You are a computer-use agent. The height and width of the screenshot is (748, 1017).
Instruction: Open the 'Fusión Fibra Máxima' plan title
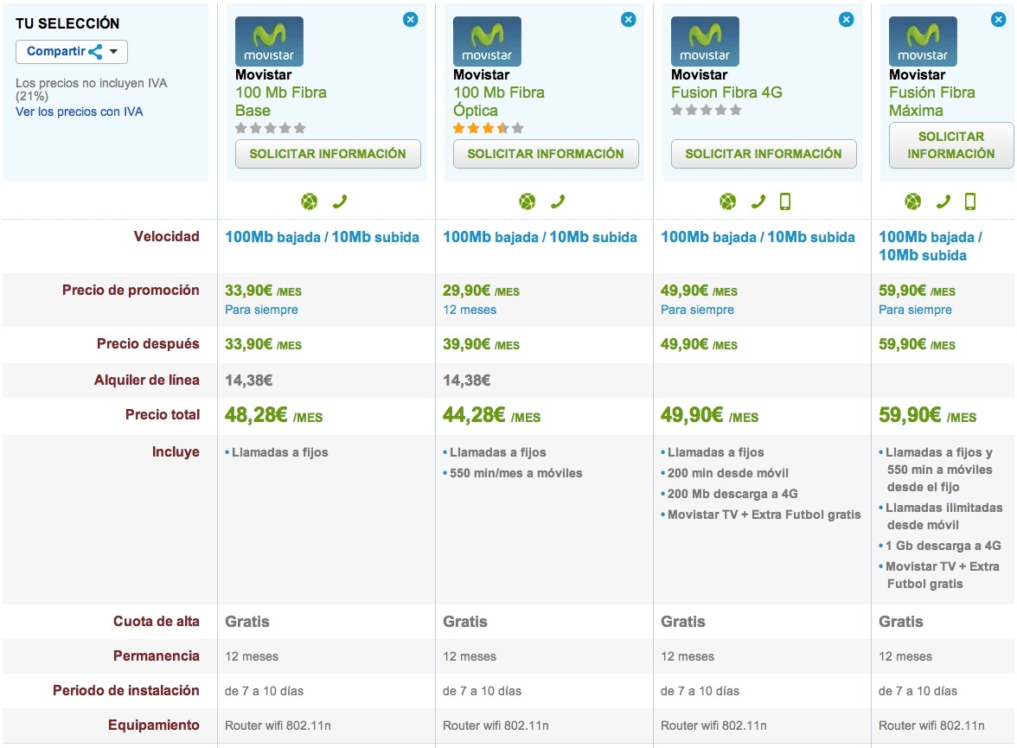932,101
